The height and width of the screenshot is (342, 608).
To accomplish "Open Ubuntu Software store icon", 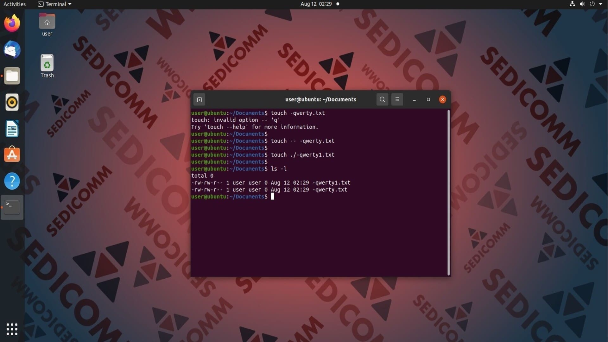I will pyautogui.click(x=12, y=155).
